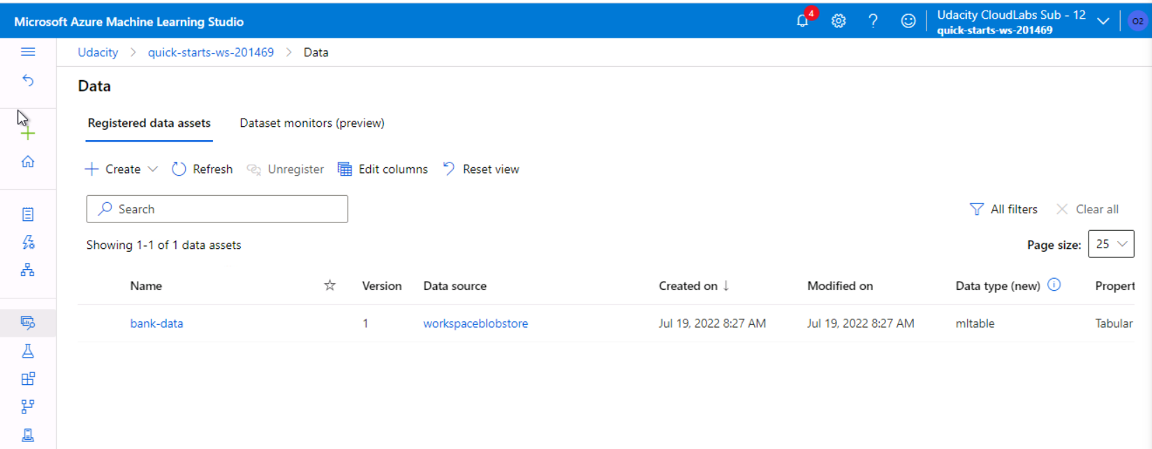Open All filters
This screenshot has width=1152, height=449.
(1003, 209)
